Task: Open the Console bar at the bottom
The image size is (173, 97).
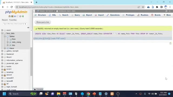Action: click(38, 89)
